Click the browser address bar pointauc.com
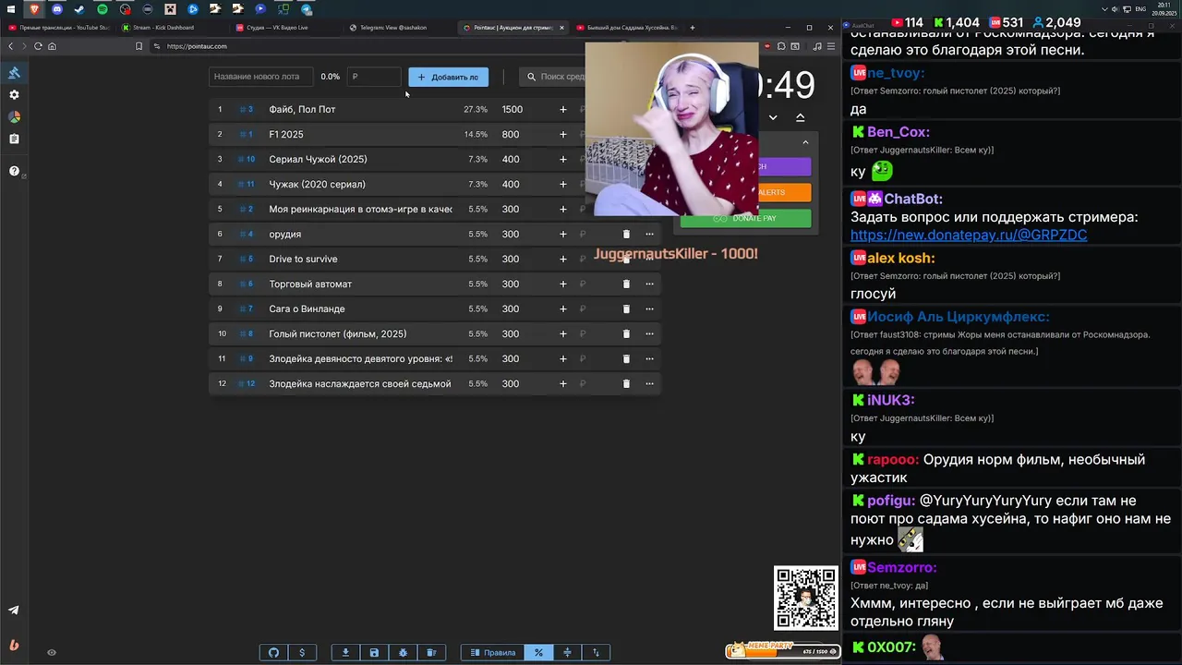The height and width of the screenshot is (665, 1182). tap(369, 46)
